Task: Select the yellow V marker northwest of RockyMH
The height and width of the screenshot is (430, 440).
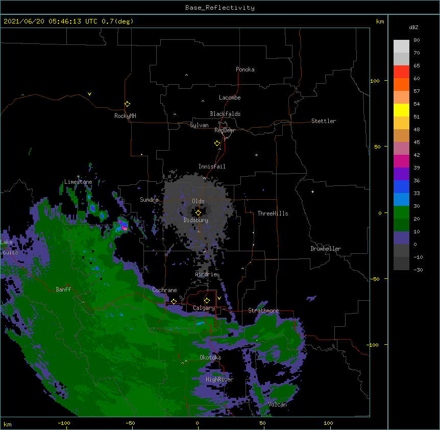Action: tap(89, 94)
